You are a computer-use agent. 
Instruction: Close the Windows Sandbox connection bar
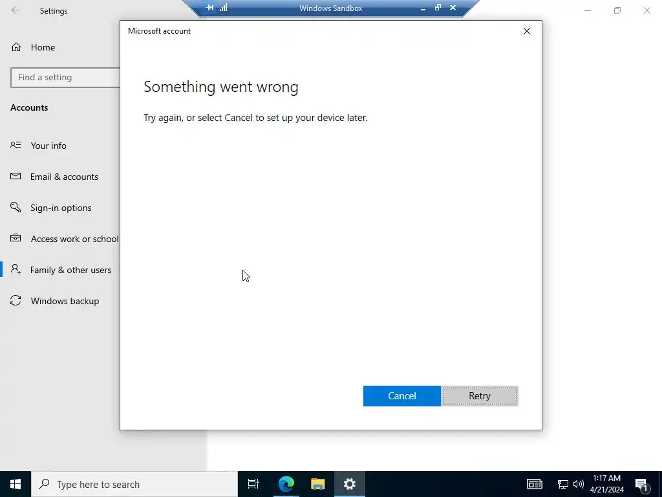[453, 8]
